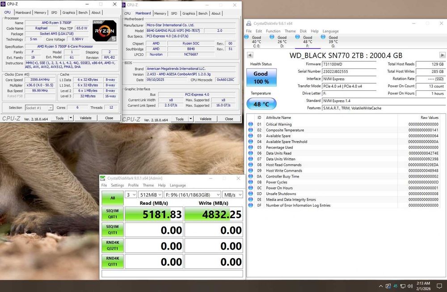Image resolution: width=447 pixels, height=292 pixels.
Task: Open the test count dropdown showing 3
Action: (131, 195)
